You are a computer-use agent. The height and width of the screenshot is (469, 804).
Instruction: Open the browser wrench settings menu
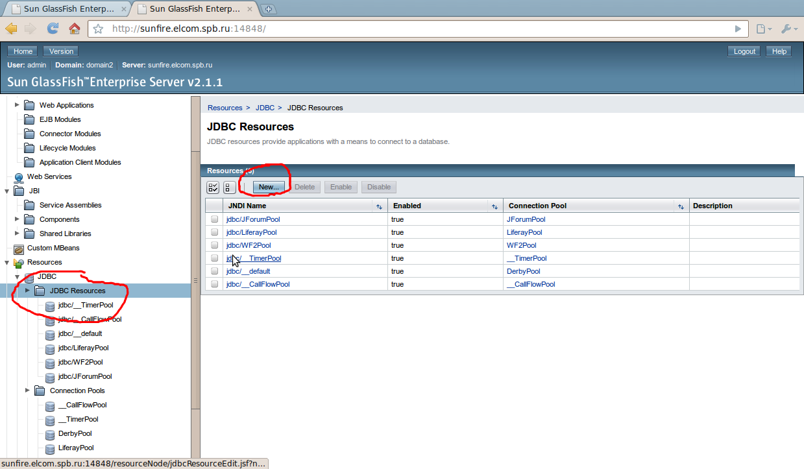point(785,29)
